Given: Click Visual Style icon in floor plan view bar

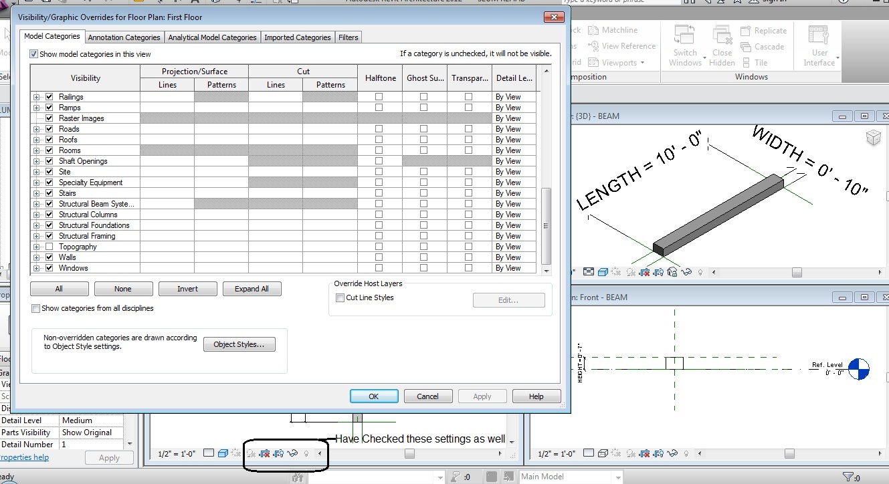Looking at the screenshot, I should coord(223,453).
